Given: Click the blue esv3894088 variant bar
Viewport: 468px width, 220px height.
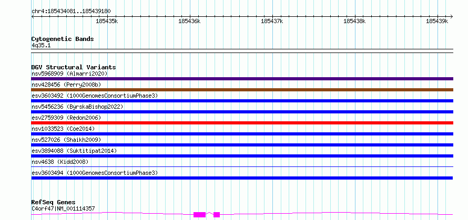Looking at the screenshot, I should [x=242, y=156].
